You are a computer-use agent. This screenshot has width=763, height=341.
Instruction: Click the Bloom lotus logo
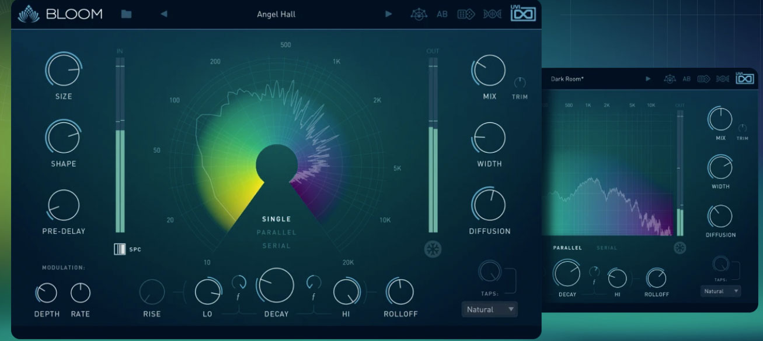tap(27, 13)
